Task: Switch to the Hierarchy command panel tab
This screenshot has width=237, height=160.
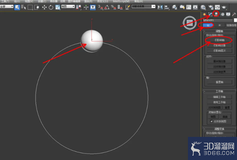Action: click(x=216, y=14)
